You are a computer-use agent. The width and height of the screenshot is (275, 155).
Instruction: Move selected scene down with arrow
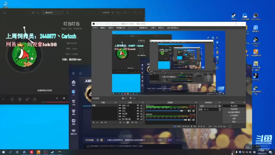(106, 122)
